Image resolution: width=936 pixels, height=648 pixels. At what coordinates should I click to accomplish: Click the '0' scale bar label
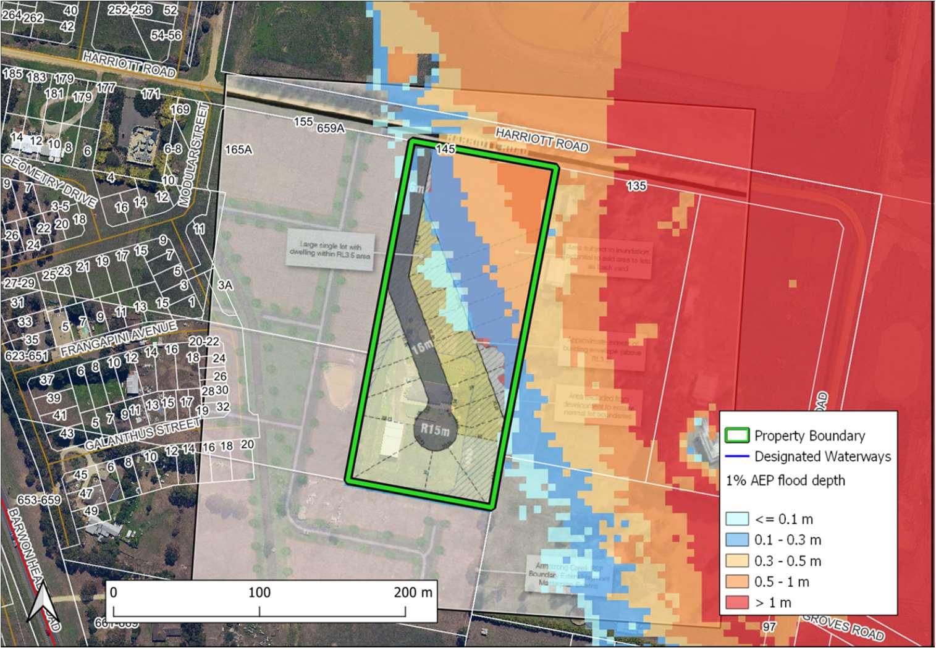[x=113, y=592]
